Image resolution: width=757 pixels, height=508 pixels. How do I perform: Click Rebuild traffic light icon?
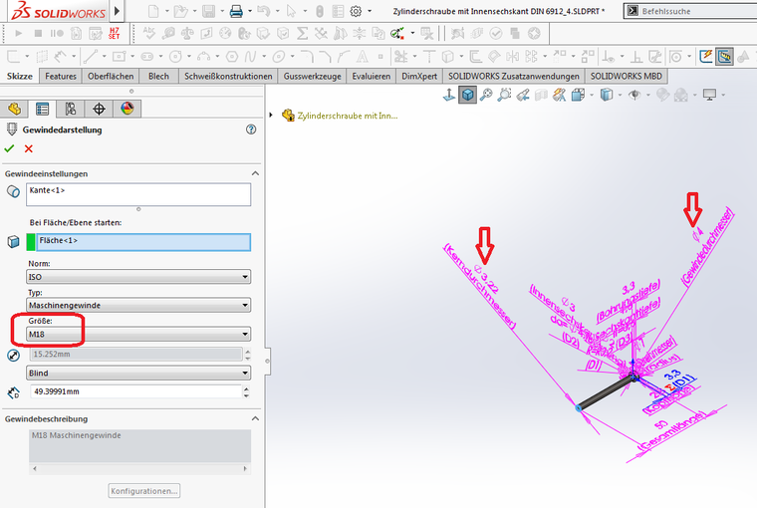[320, 11]
